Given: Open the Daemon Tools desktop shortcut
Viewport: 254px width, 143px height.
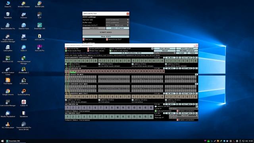Looking at the screenshot, I should [x=24, y=26].
